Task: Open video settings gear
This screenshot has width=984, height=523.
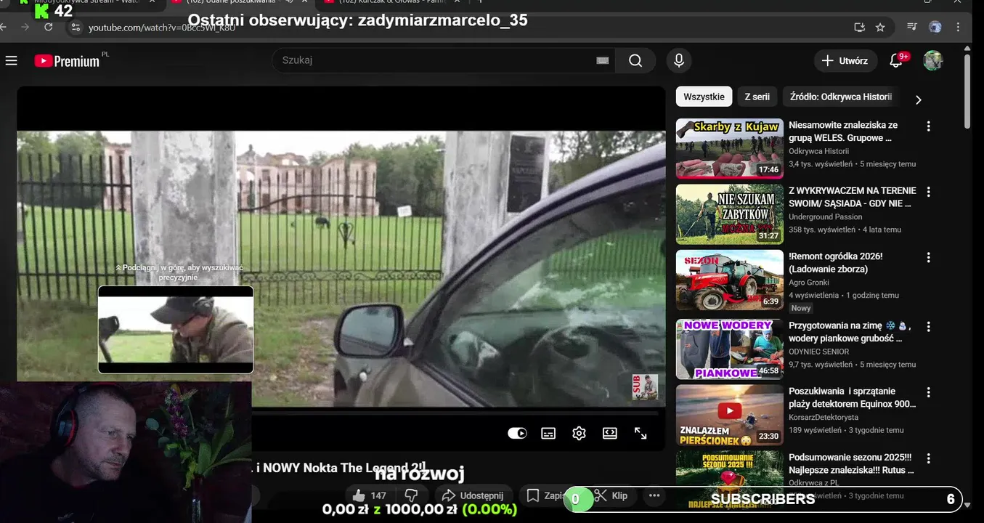Action: (579, 433)
